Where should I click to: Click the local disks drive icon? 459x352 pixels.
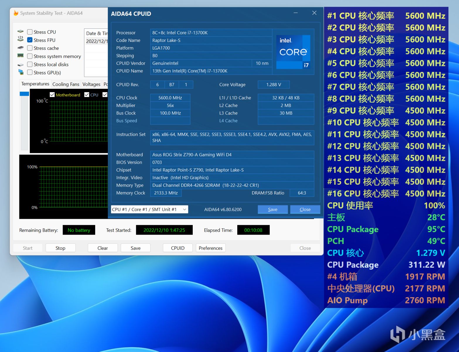pyautogui.click(x=21, y=64)
